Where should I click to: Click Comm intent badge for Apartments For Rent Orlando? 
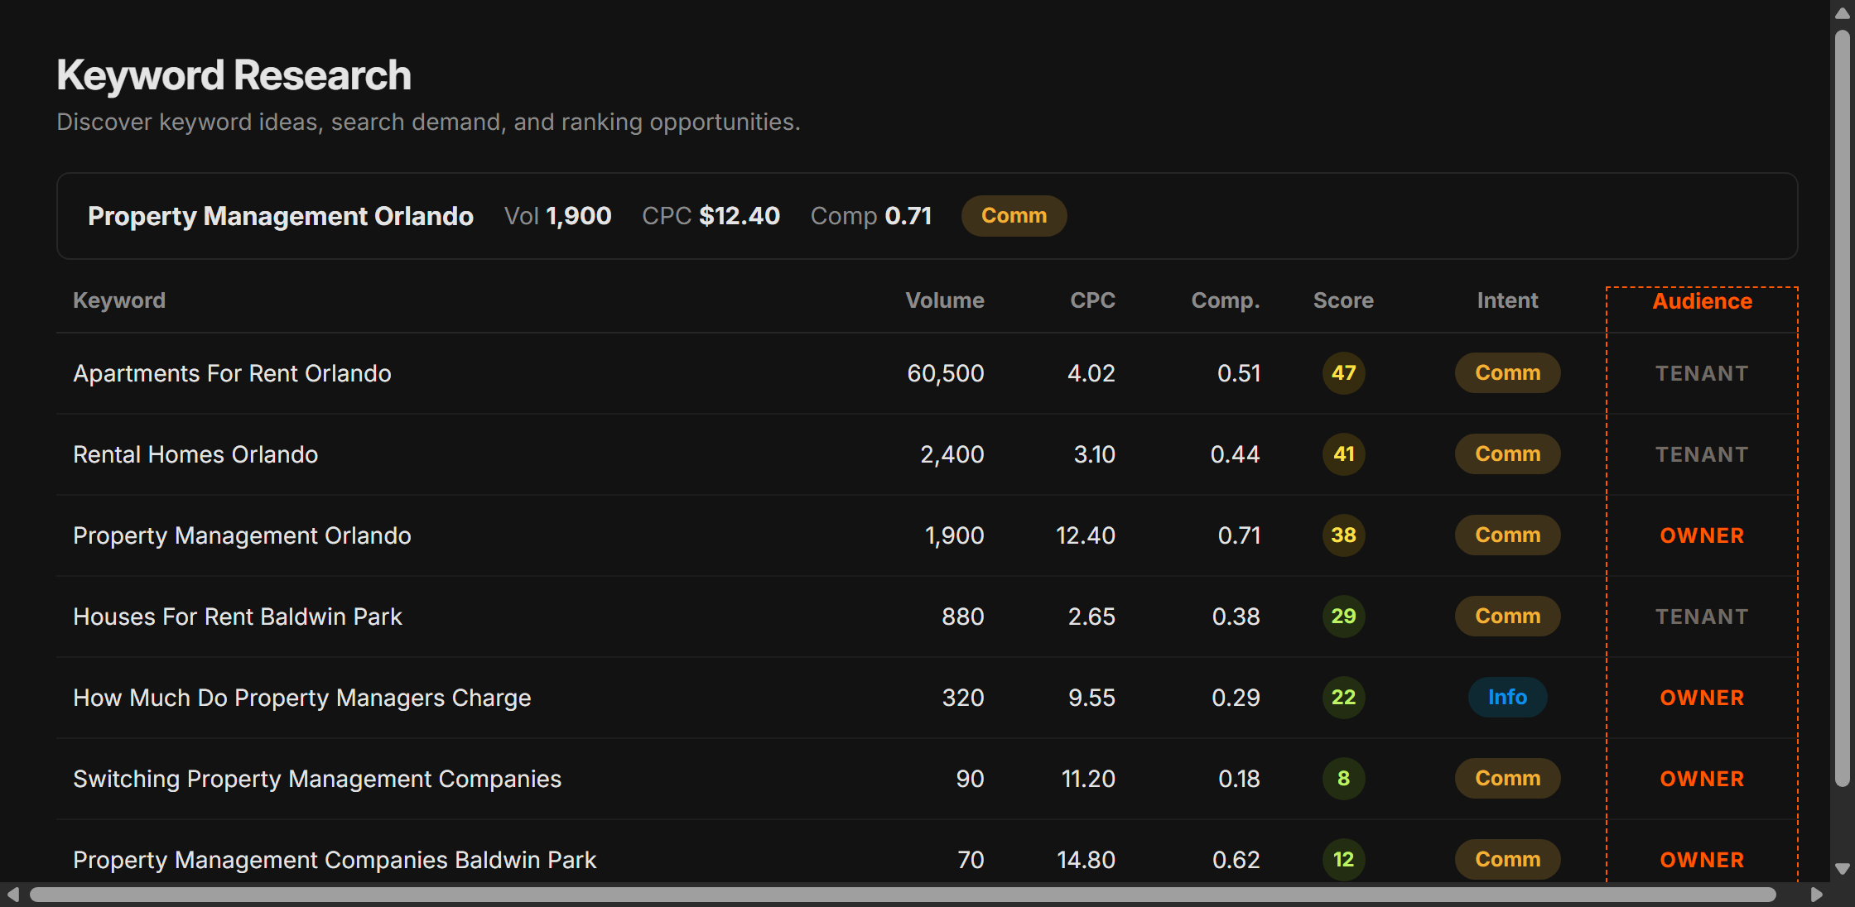point(1507,373)
